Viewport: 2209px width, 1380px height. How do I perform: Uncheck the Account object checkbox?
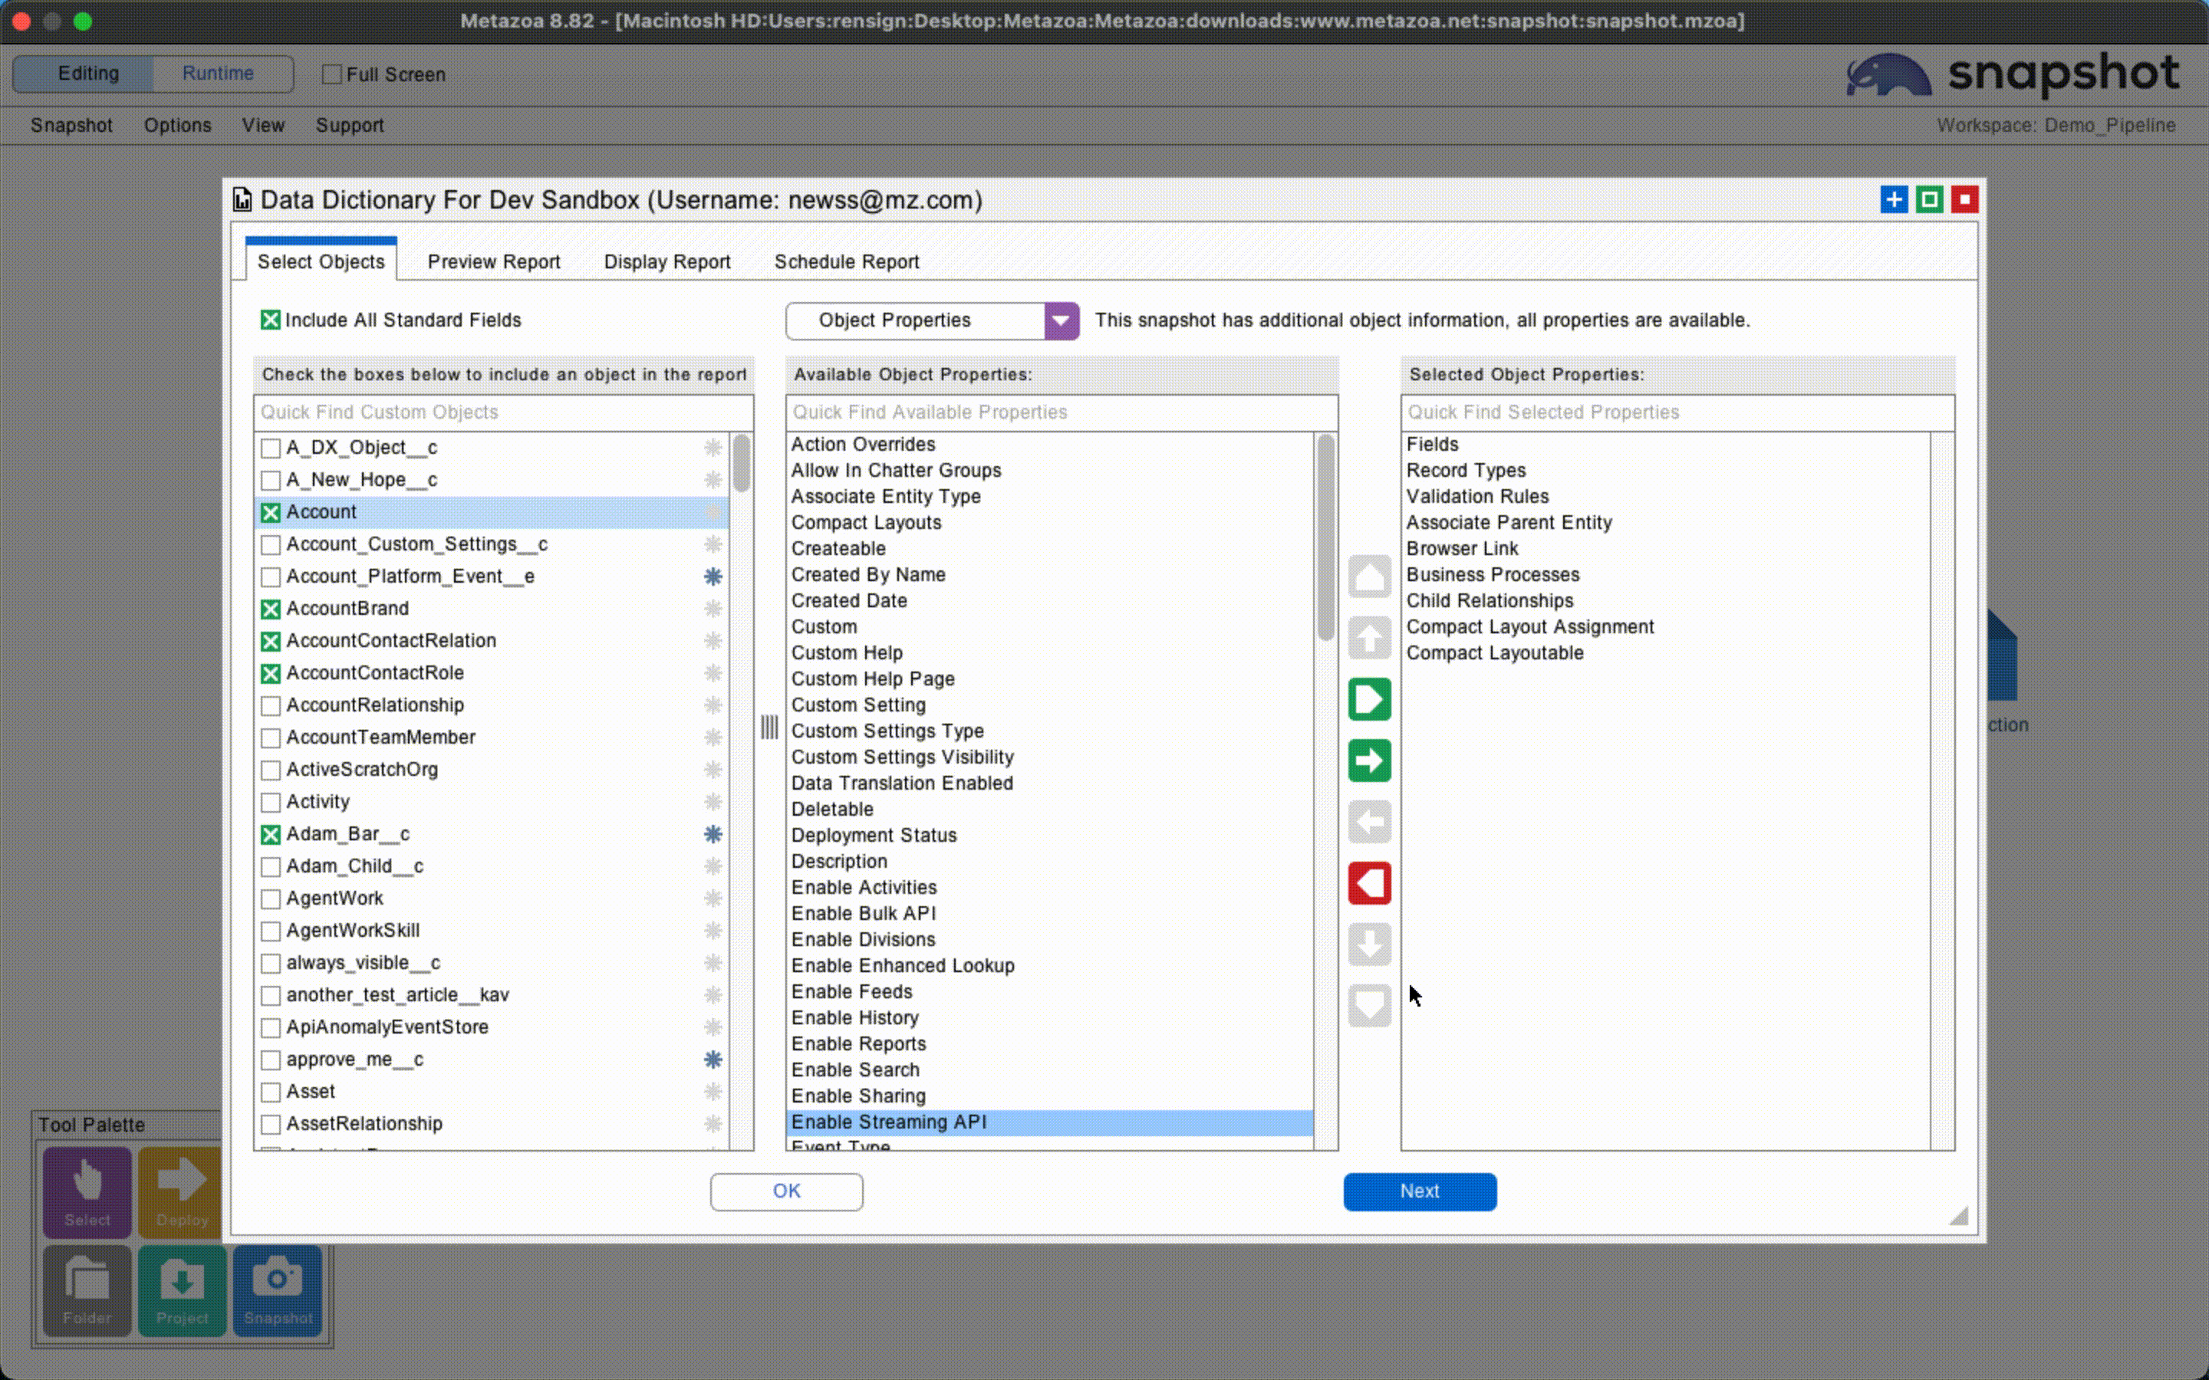(270, 512)
